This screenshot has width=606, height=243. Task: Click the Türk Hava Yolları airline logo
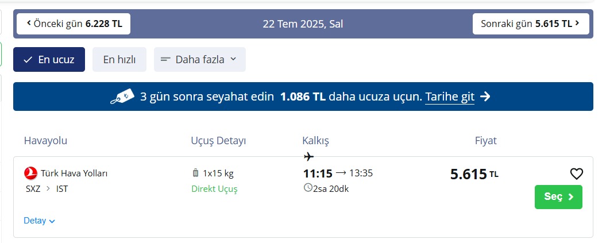point(30,173)
